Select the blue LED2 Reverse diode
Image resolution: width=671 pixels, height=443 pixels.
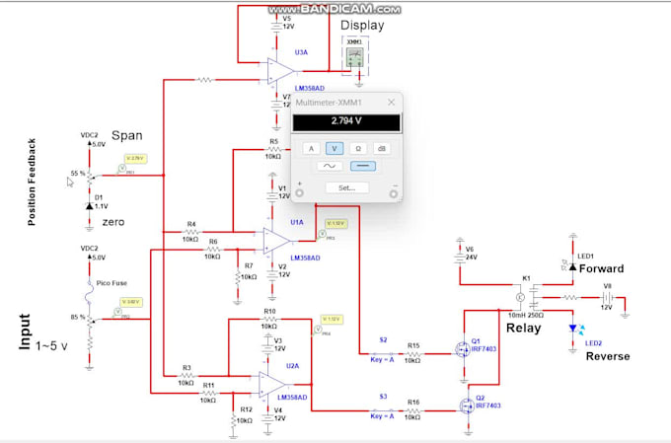[574, 329]
